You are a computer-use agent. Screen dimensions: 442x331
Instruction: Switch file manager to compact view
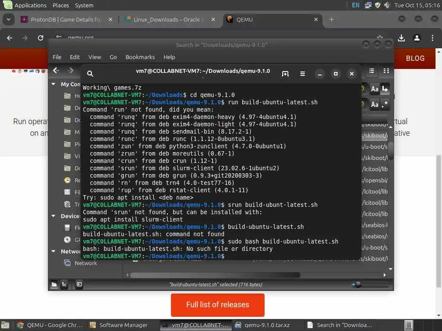386,71
